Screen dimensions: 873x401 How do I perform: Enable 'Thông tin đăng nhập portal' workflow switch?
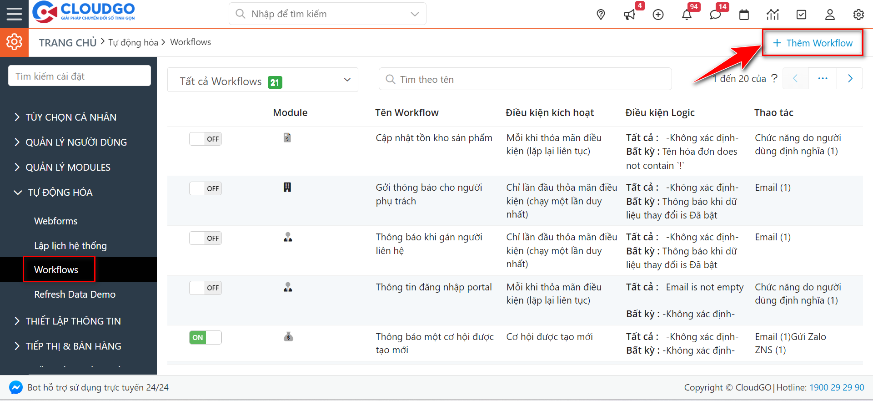(206, 288)
